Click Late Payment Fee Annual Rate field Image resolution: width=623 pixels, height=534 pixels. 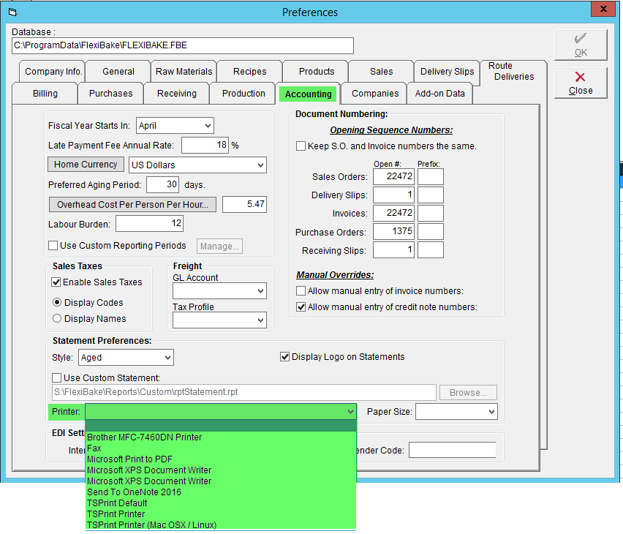(x=205, y=145)
